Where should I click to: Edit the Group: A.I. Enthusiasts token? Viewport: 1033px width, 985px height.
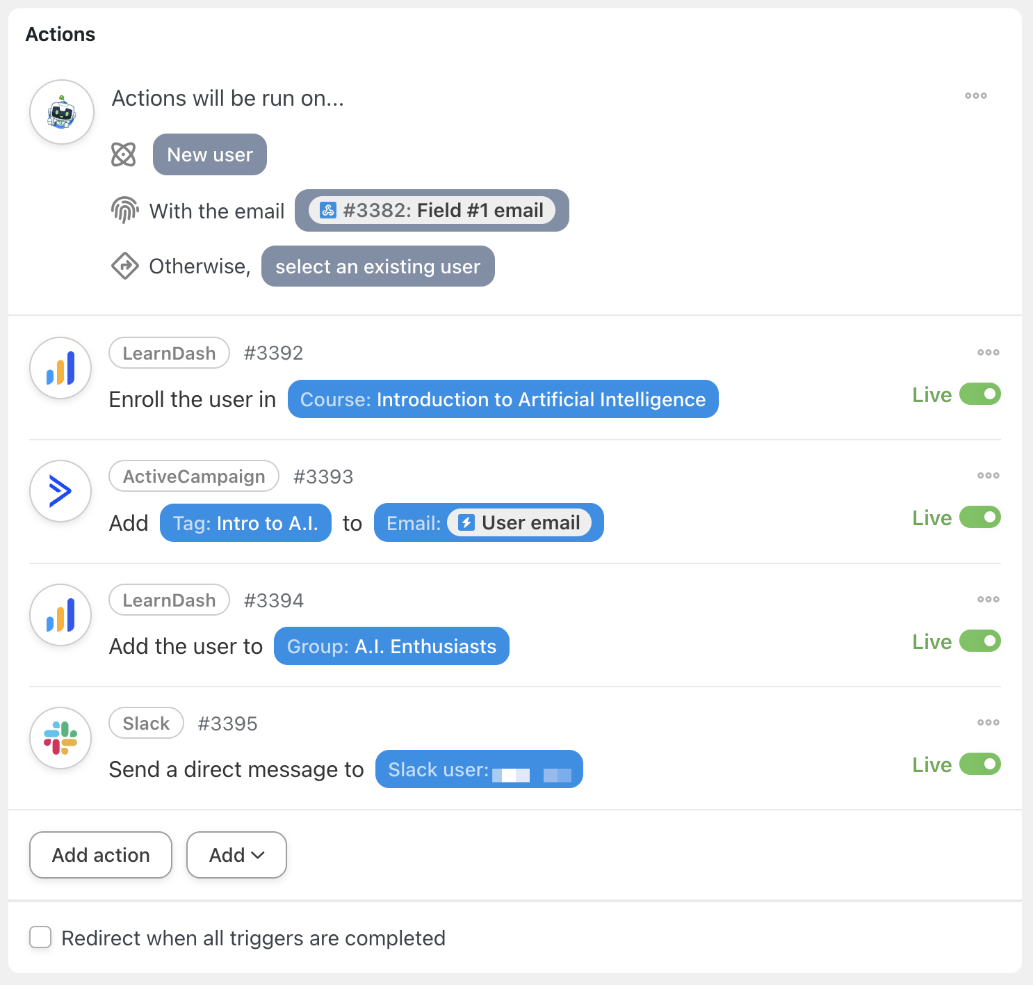tap(391, 646)
